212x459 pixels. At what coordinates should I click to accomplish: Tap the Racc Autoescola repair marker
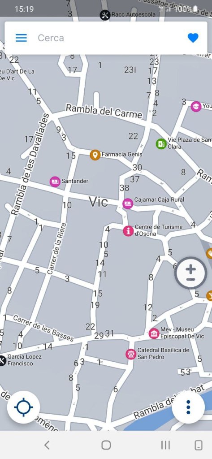tap(105, 15)
